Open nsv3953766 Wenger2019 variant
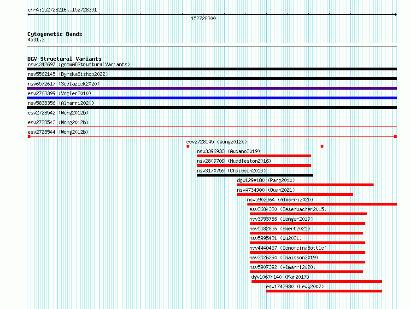Image resolution: width=410 pixels, height=309 pixels. pos(281,219)
